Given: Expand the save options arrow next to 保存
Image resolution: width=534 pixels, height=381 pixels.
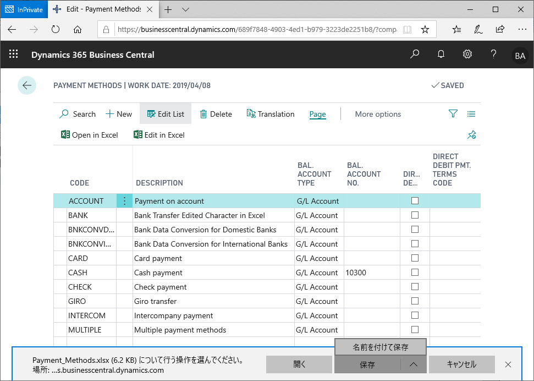Looking at the screenshot, I should click(x=414, y=364).
